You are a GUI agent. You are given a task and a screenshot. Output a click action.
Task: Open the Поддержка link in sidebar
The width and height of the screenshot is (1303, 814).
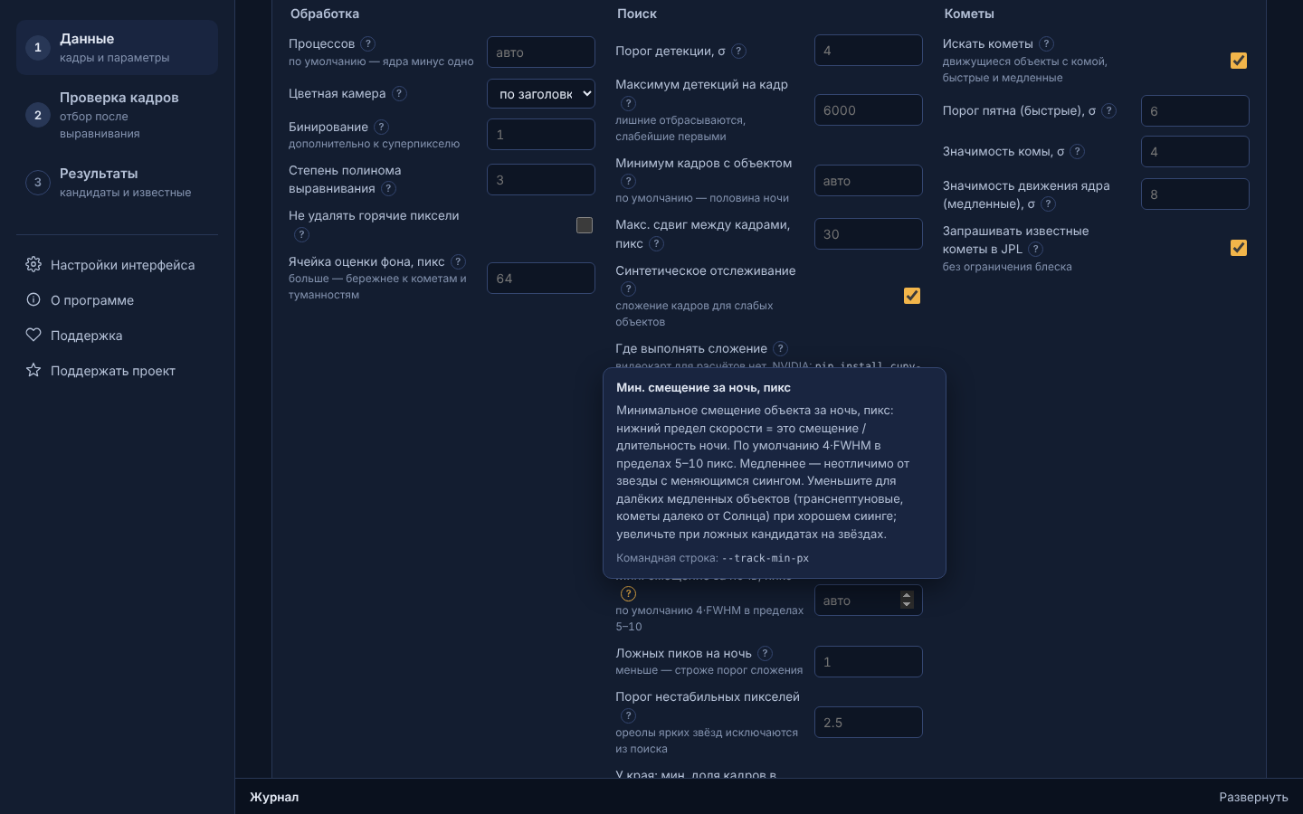[118, 335]
